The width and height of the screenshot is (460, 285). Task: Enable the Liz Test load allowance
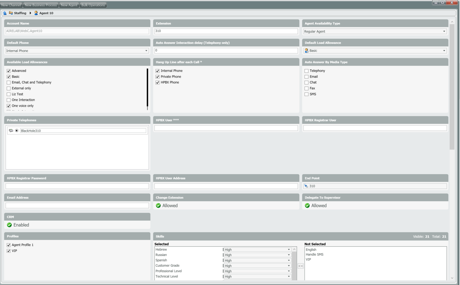[x=9, y=94]
